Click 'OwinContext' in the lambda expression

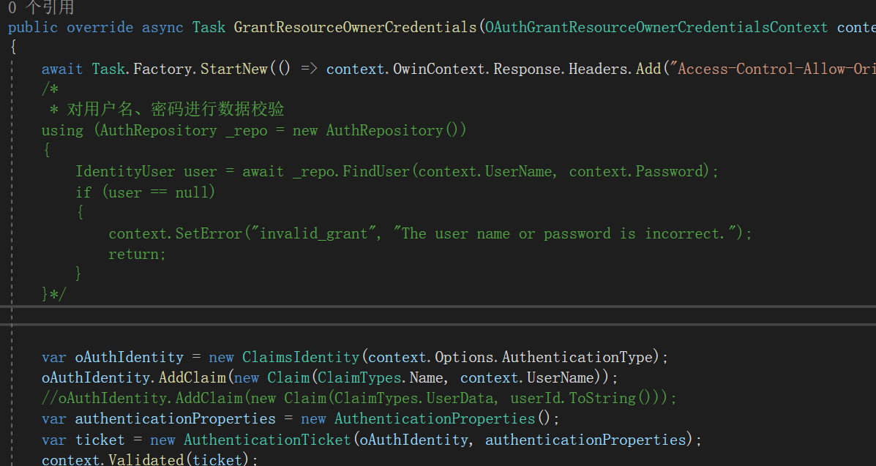[439, 69]
